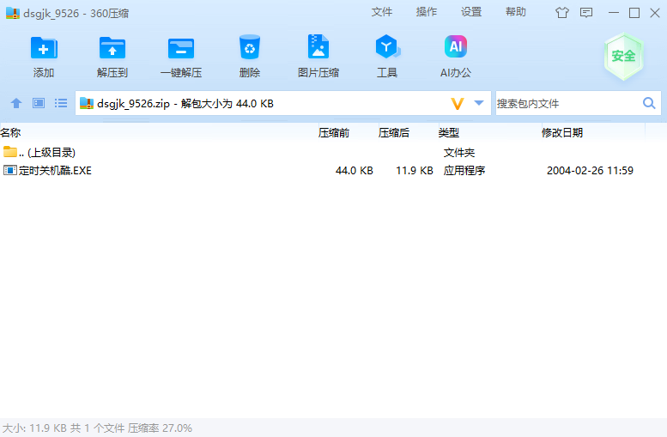Click the 应用程序 type cell

click(x=464, y=171)
